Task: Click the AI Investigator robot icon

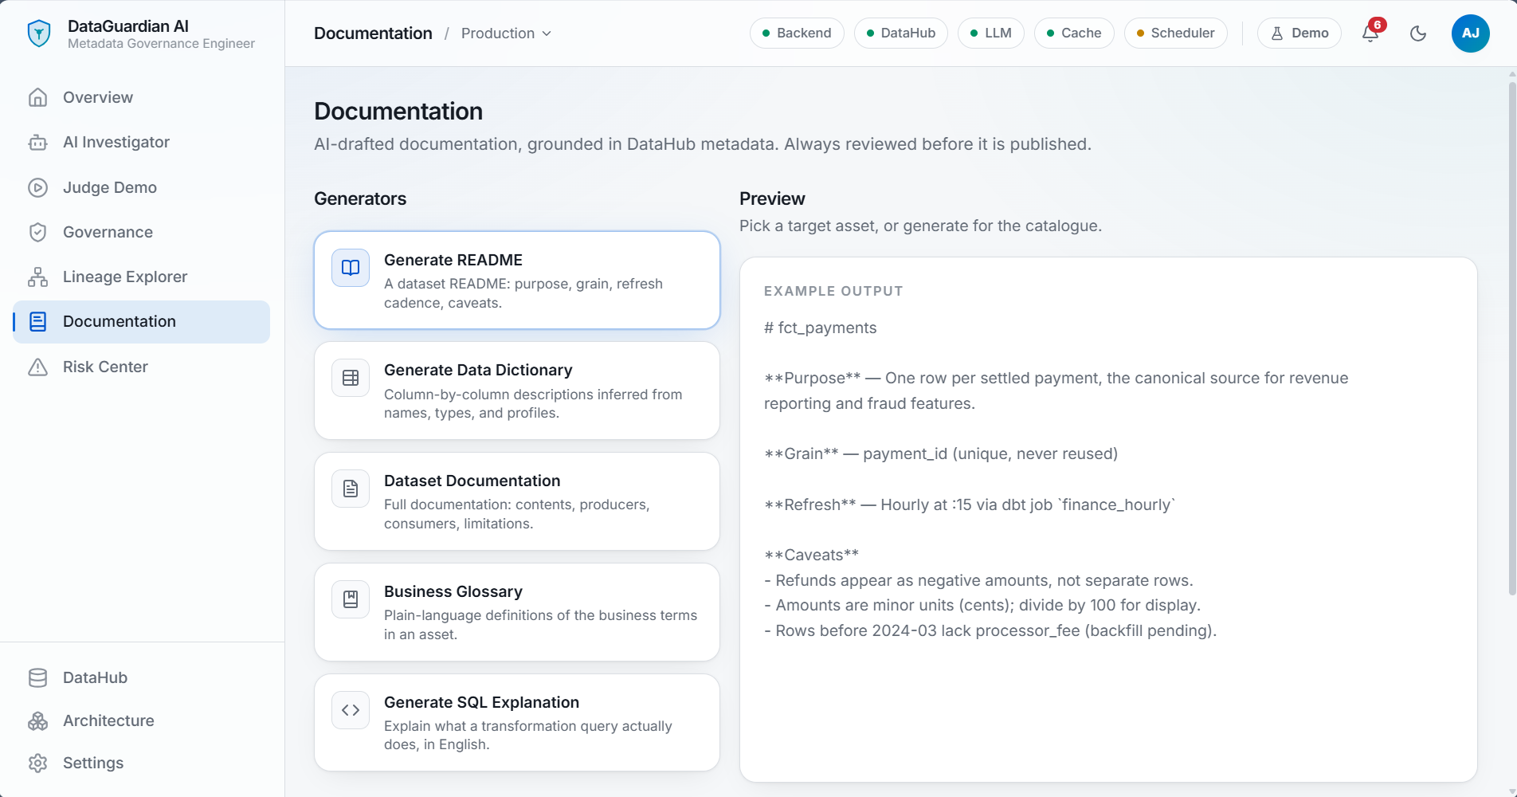Action: point(37,143)
